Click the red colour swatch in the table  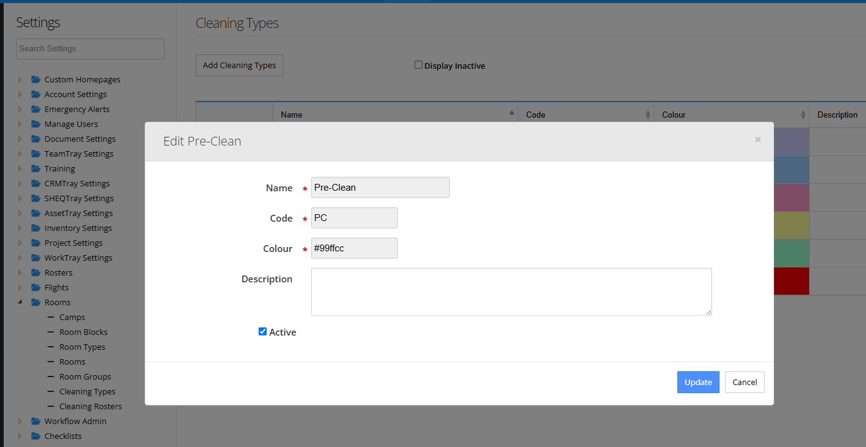pyautogui.click(x=791, y=280)
